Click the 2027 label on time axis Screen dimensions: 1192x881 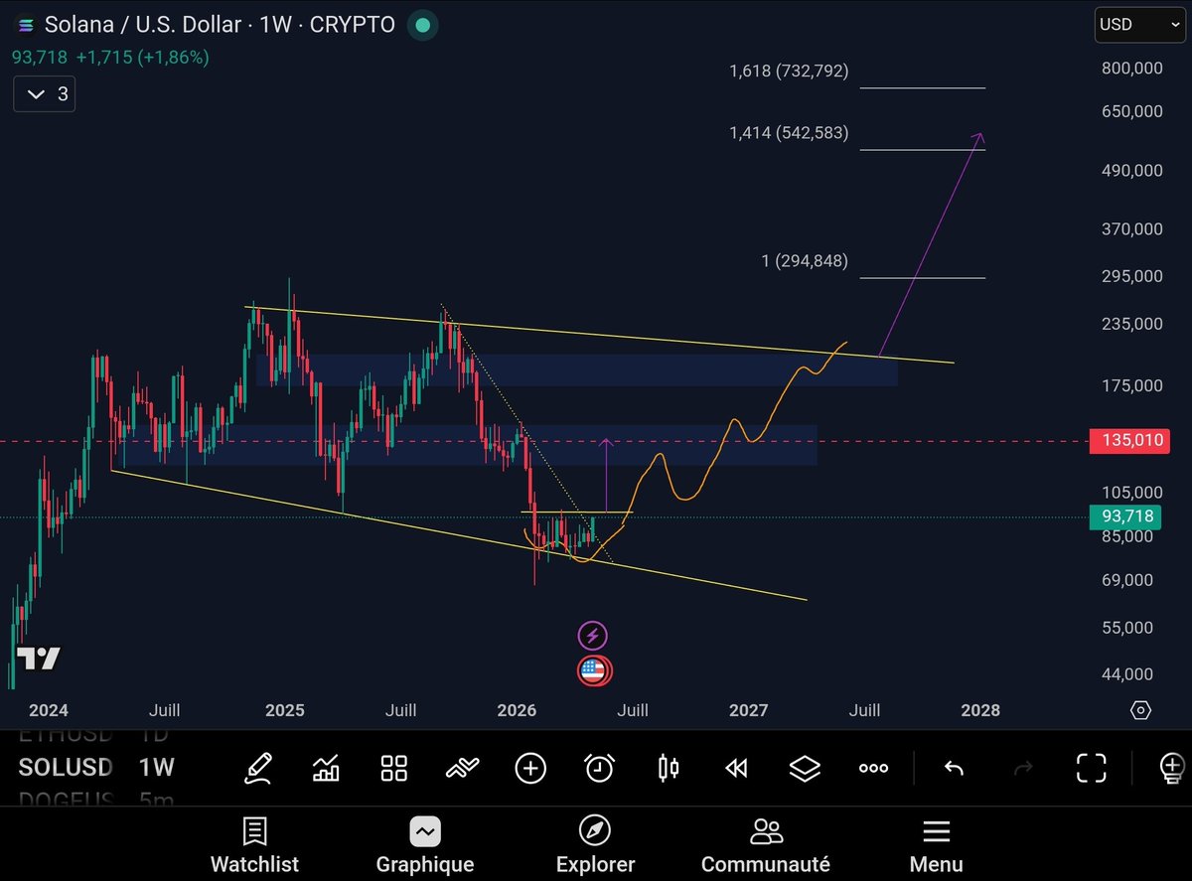[749, 710]
